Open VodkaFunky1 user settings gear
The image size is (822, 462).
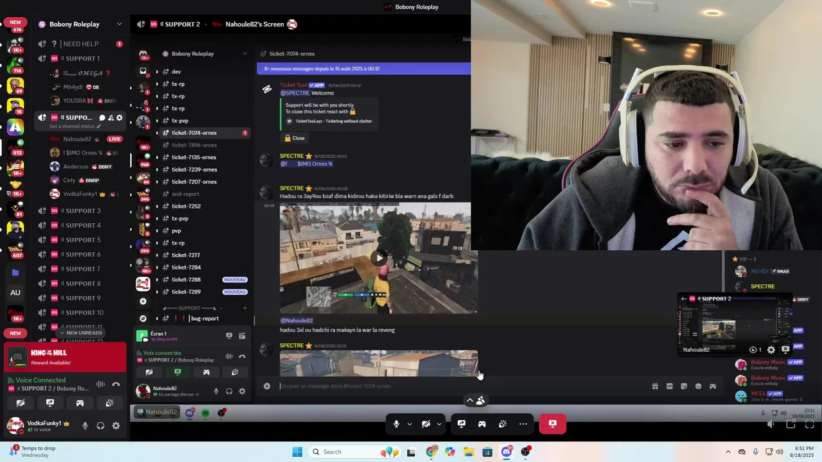coord(116,425)
